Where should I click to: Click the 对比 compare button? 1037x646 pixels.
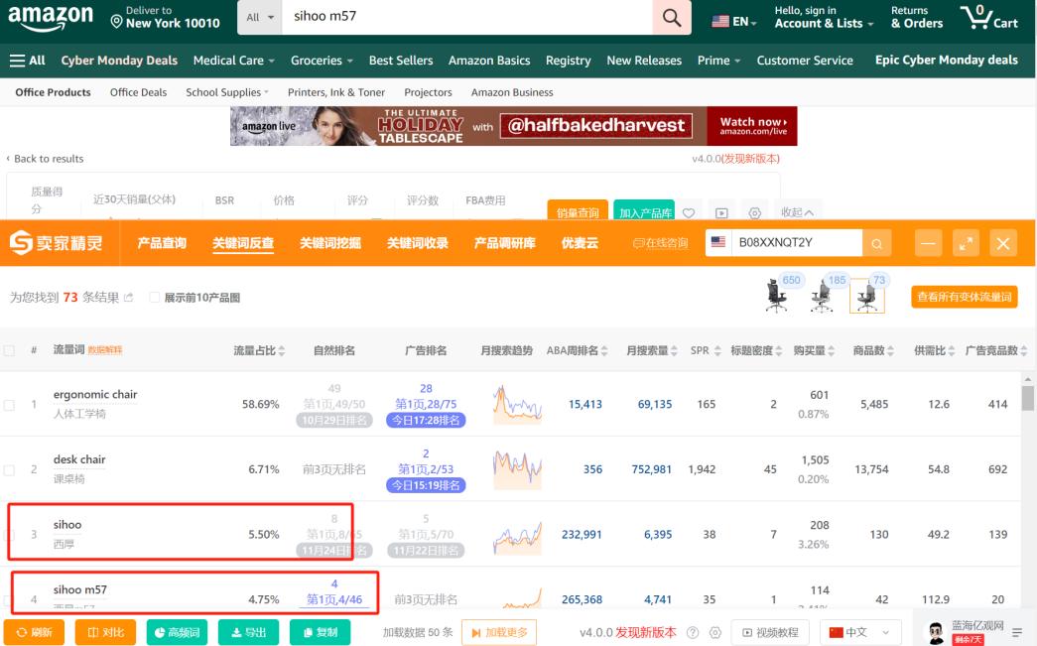(x=106, y=633)
